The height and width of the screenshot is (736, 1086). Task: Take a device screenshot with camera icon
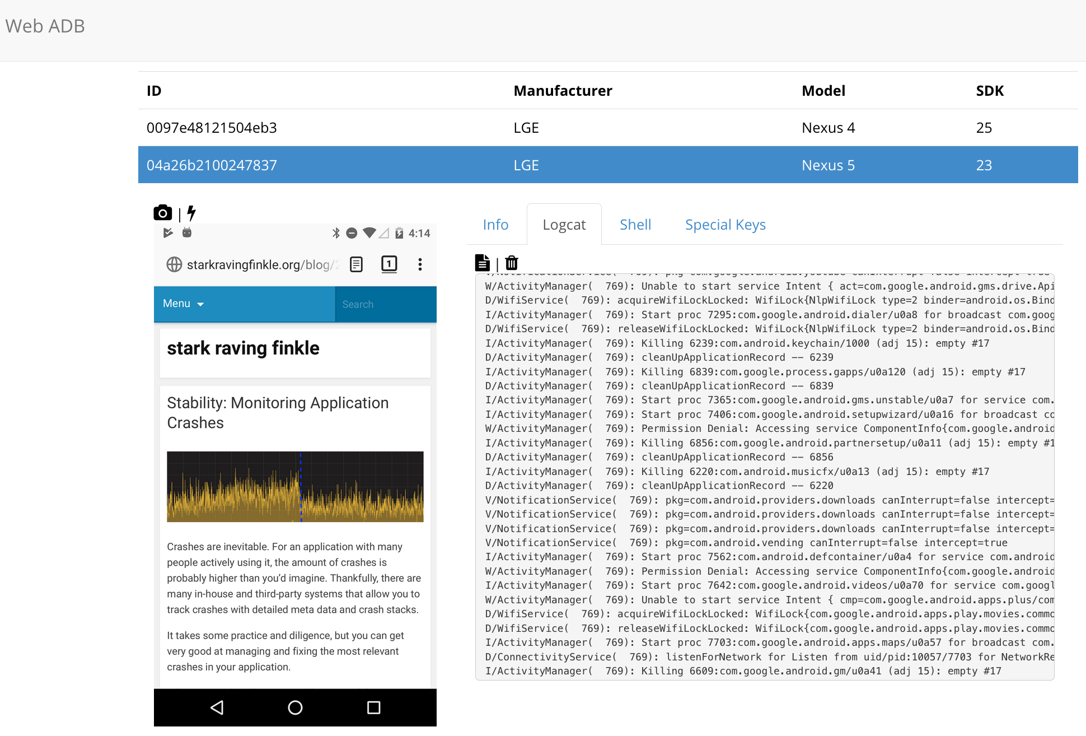click(162, 213)
